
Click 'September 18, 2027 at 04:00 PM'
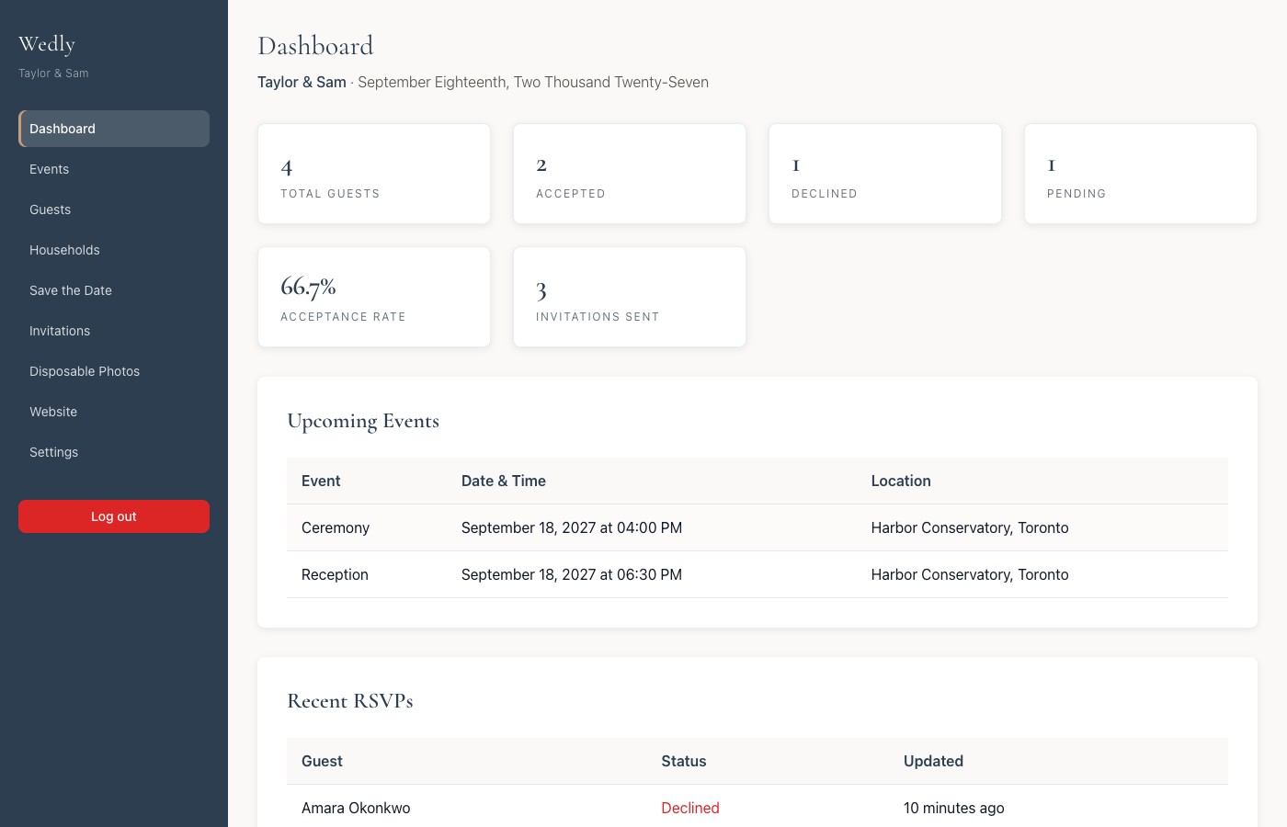pos(572,527)
